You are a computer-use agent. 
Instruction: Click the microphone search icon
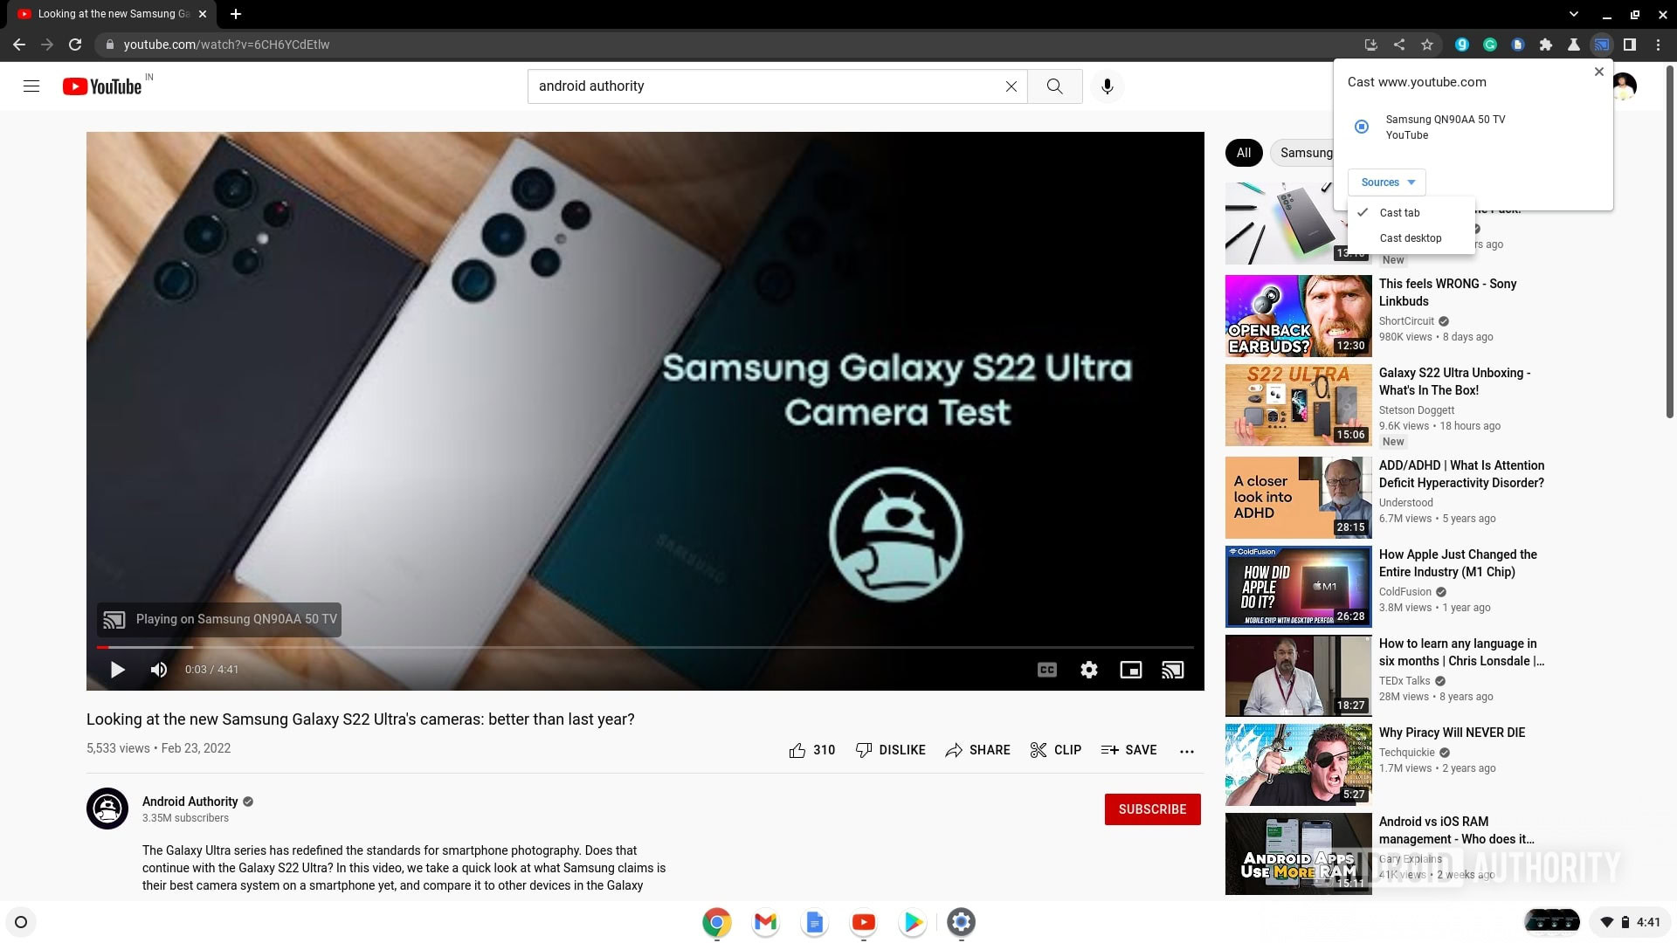coord(1107,86)
